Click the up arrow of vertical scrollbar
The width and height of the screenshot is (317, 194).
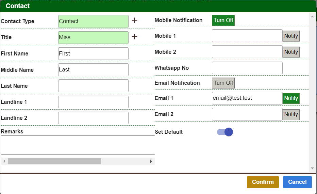point(312,16)
